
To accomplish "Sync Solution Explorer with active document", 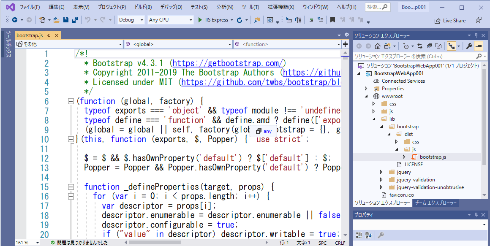I will click(420, 46).
